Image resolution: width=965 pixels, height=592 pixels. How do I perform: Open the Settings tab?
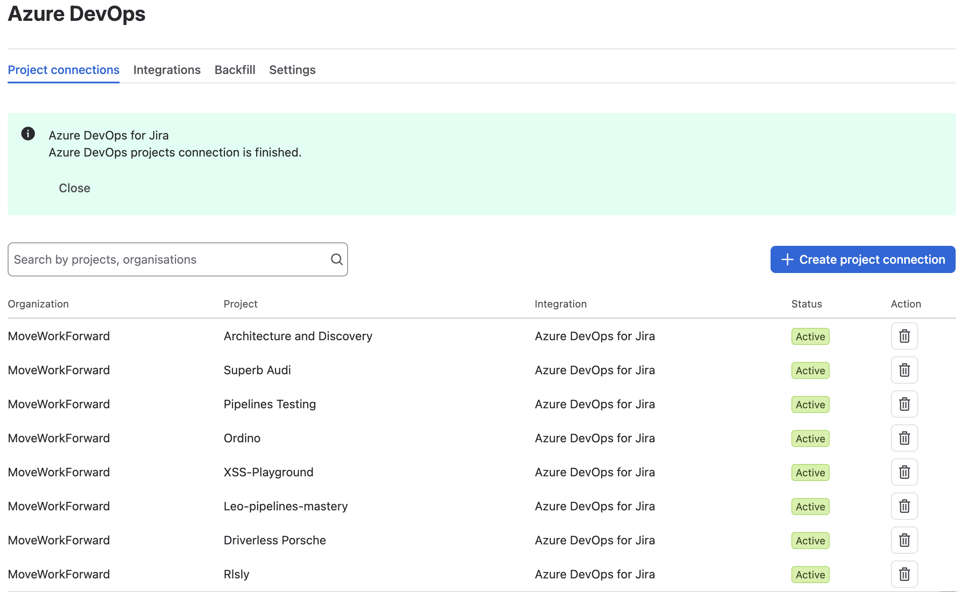pos(292,70)
